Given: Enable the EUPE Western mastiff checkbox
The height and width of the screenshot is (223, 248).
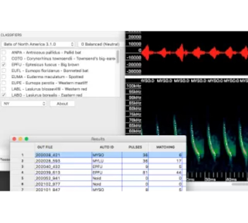Looking at the screenshot, I should pyautogui.click(x=4, y=83).
